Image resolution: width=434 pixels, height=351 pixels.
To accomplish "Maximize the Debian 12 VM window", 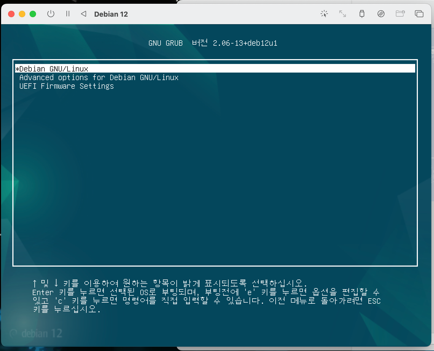I will (33, 14).
